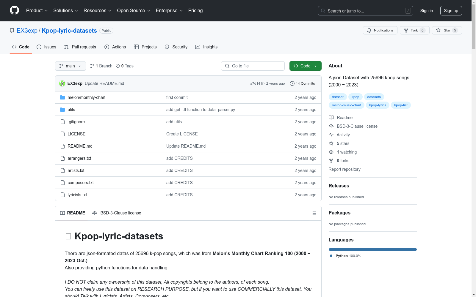
Task: Click the Go to file search box
Action: tap(253, 66)
